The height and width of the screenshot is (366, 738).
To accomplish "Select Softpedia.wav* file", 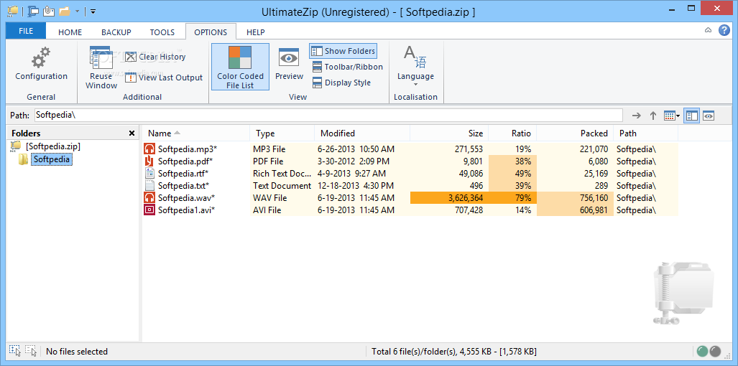I will tap(188, 198).
